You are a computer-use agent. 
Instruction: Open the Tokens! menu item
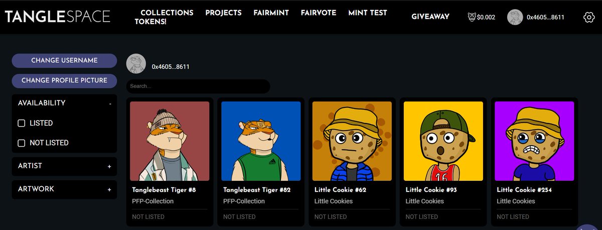point(150,22)
